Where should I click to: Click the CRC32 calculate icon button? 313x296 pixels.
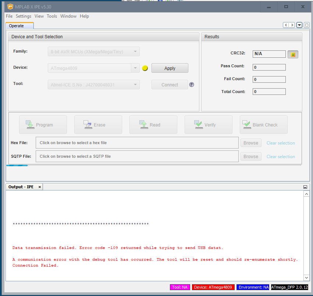[x=293, y=54]
